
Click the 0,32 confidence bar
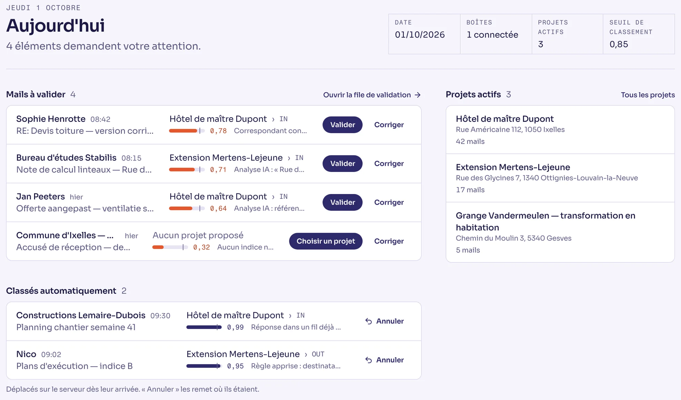coord(170,247)
